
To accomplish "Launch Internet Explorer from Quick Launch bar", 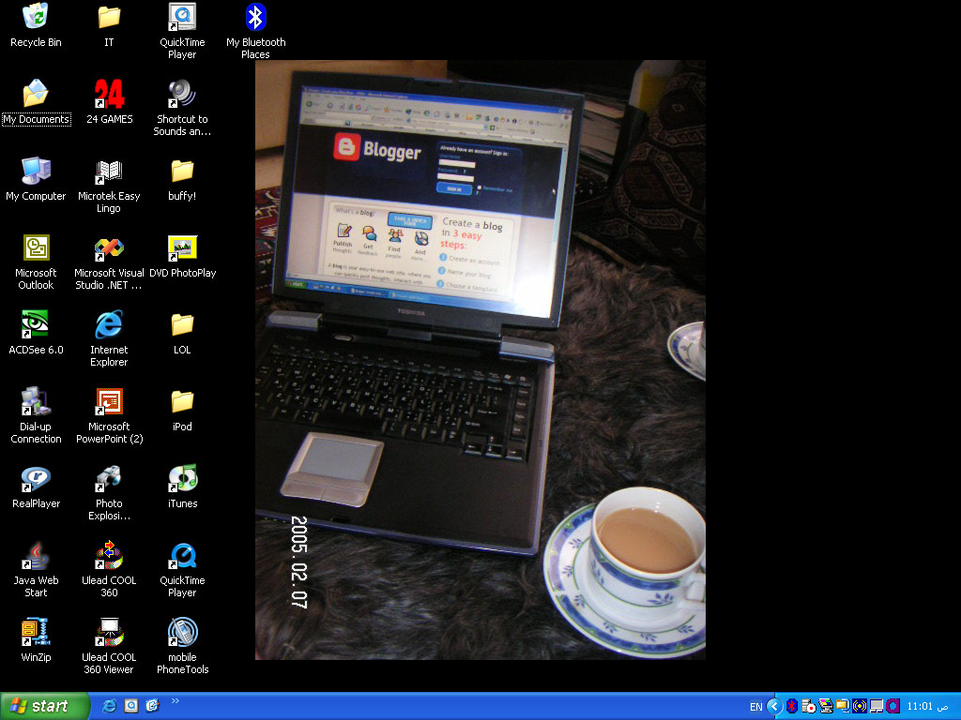I will pos(109,706).
